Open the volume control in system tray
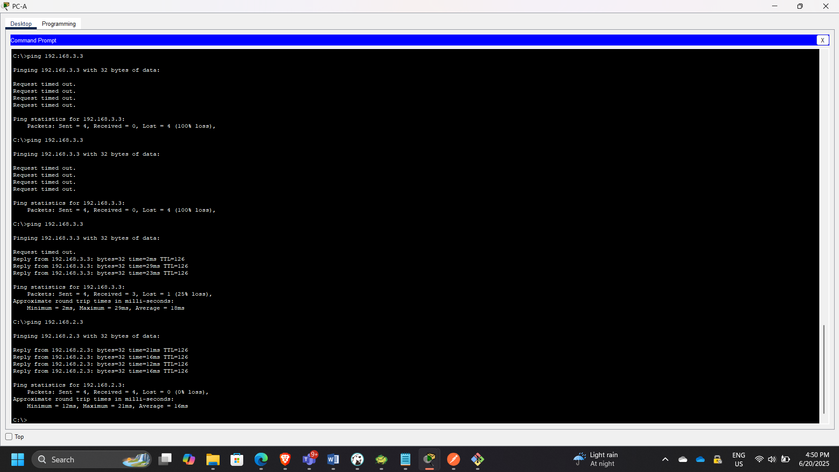The height and width of the screenshot is (472, 839). (x=772, y=459)
